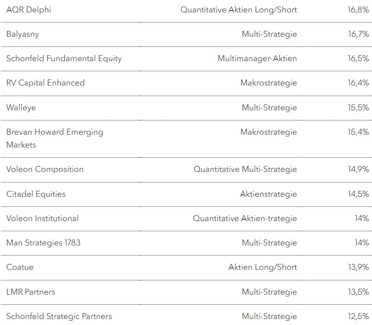Click the 12,5% return value
Screen dimensions: 372x325
tap(358, 316)
